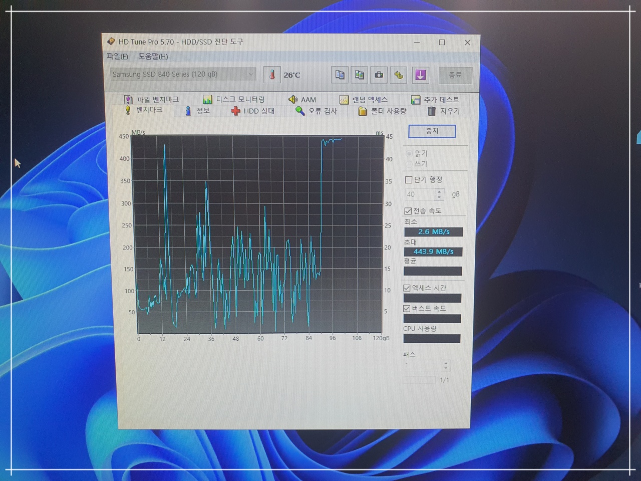This screenshot has height=481, width=641.
Task: Click the pass progress bar near 1/1
Action: (x=420, y=380)
